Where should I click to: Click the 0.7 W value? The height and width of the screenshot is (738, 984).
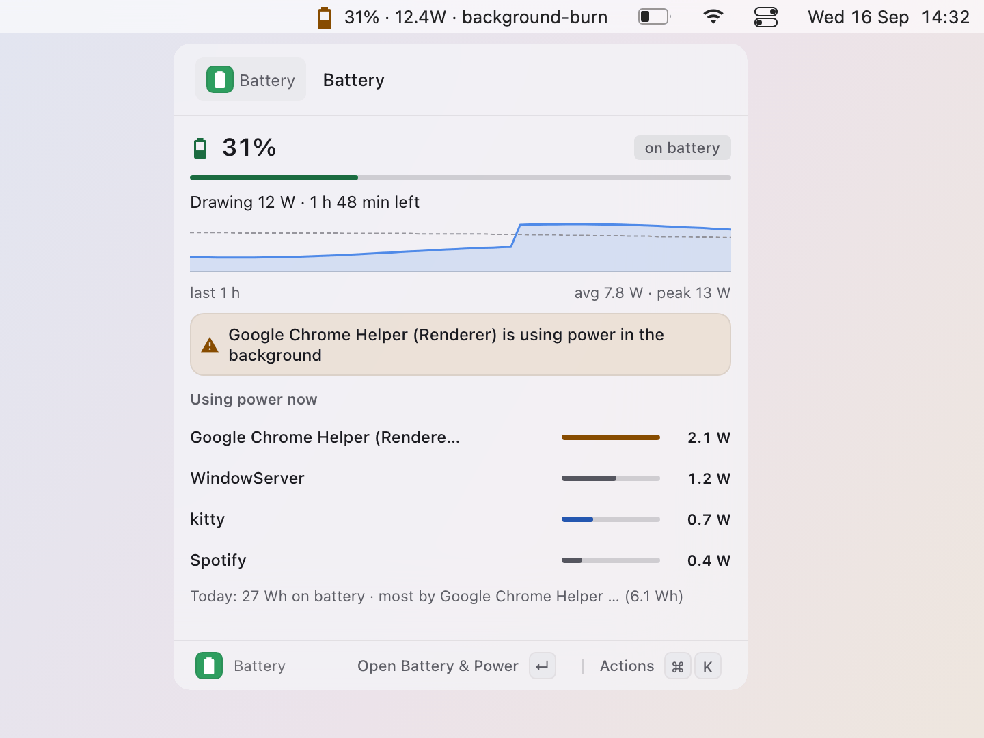coord(709,519)
